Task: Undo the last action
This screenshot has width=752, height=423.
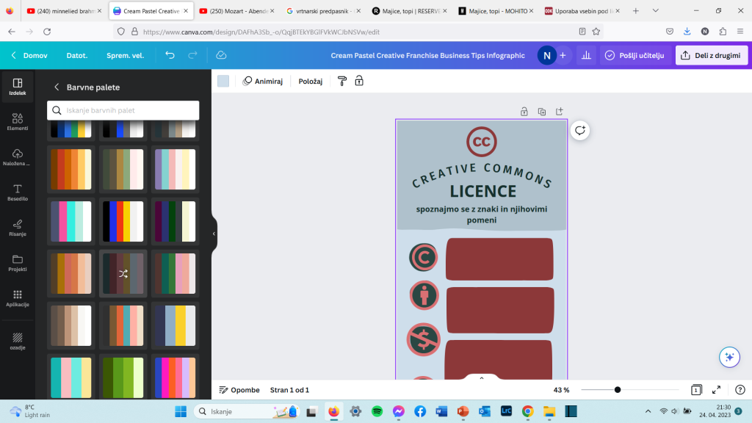Action: [170, 55]
